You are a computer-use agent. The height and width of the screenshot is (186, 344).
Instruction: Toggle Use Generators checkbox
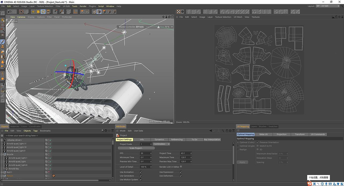tap(141, 176)
